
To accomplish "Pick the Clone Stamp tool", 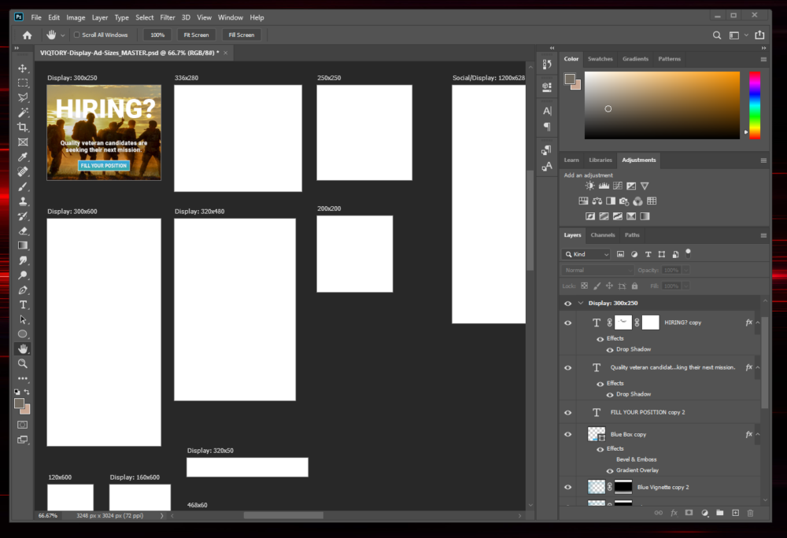I will click(23, 201).
